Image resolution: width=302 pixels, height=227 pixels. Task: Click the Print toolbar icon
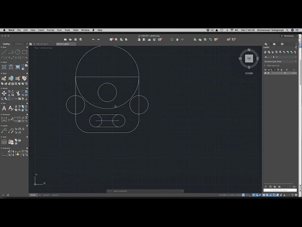(111, 40)
